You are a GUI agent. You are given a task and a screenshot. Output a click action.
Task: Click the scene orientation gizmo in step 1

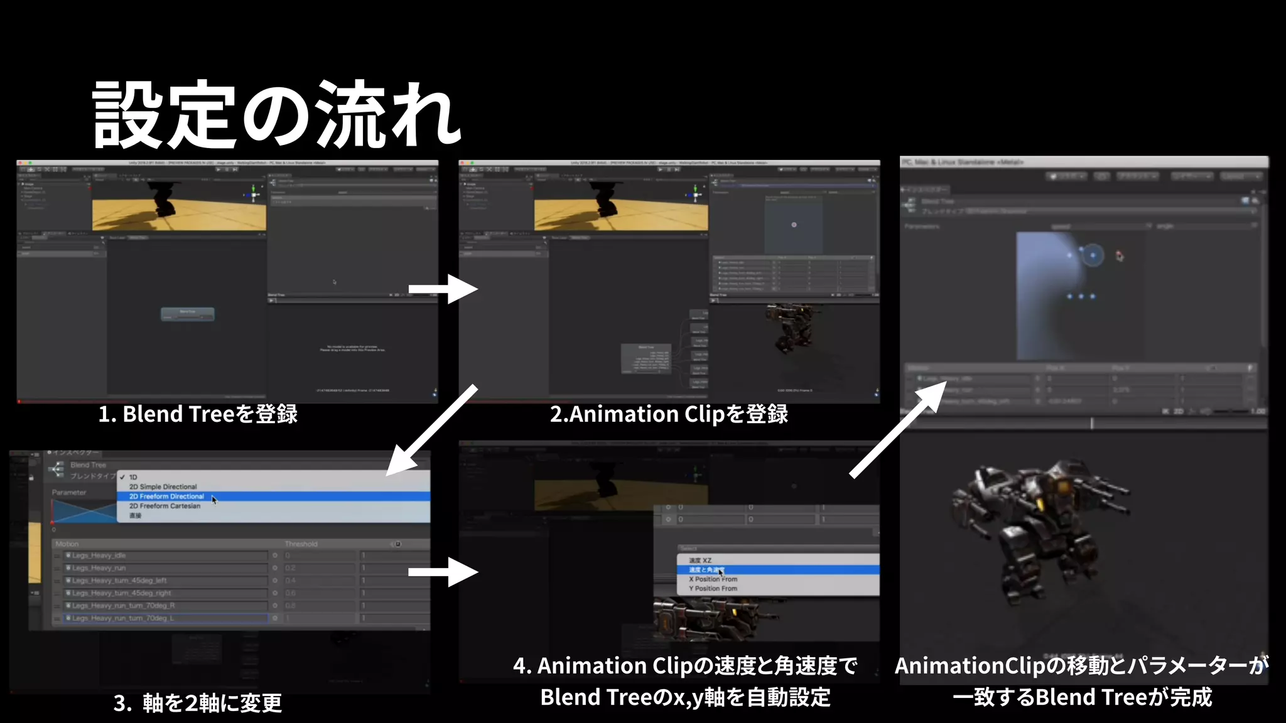coord(254,195)
